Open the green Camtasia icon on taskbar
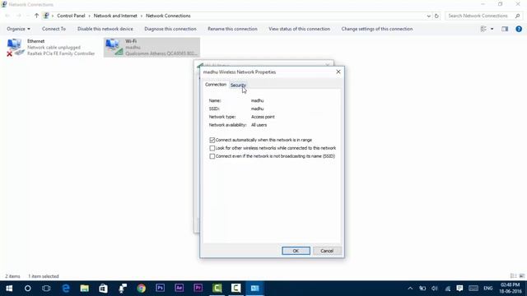The height and width of the screenshot is (296, 527). 217,288
